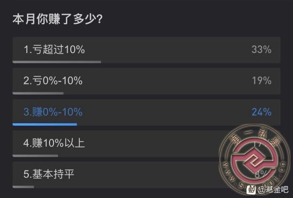Click the Weibo logo icon in watermark

[251, 190]
